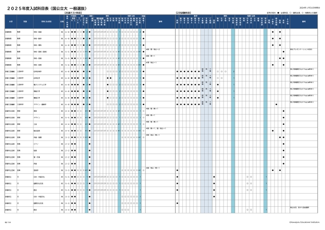Click the 大学 column header
The height and width of the screenshot is (230, 325).
(x=10, y=22)
